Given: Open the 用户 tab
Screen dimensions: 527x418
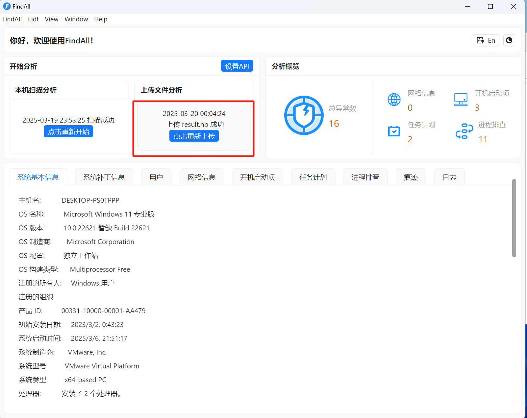Looking at the screenshot, I should 156,177.
